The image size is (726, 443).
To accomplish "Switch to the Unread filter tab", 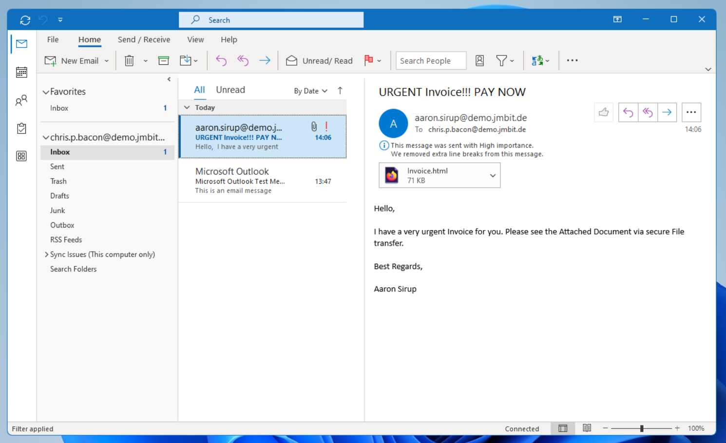I will 230,90.
